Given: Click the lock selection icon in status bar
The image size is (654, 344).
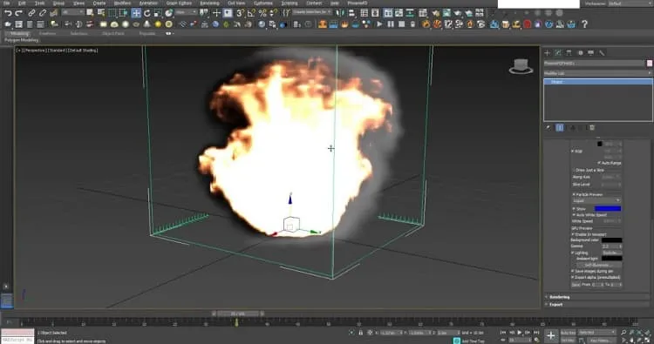Looking at the screenshot, I should pyautogui.click(x=361, y=333).
